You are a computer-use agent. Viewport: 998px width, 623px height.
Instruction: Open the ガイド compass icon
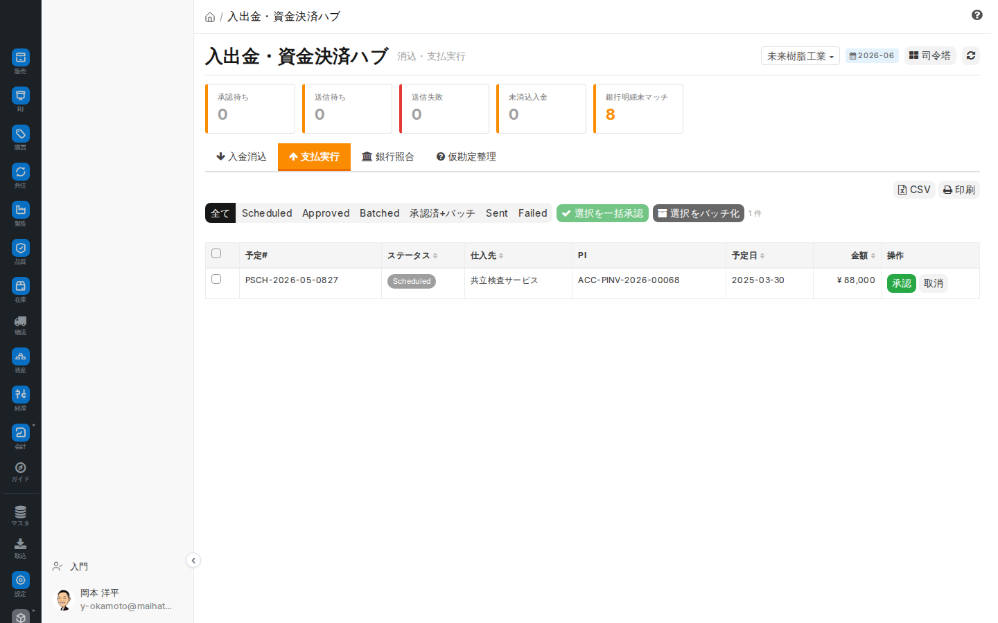pos(21,468)
